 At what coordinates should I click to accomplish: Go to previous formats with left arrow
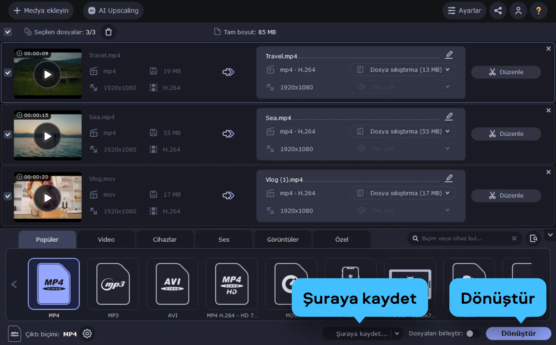click(x=14, y=284)
